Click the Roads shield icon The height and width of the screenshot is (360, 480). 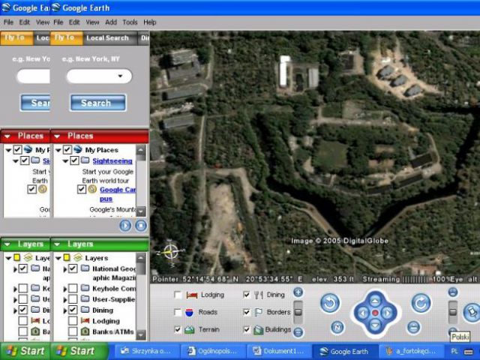[190, 312]
